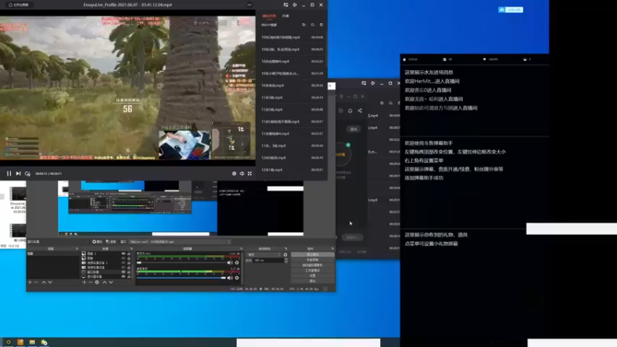Image resolution: width=617 pixels, height=347 pixels.
Task: Open the second tab beside 播放列表
Action: click(285, 15)
